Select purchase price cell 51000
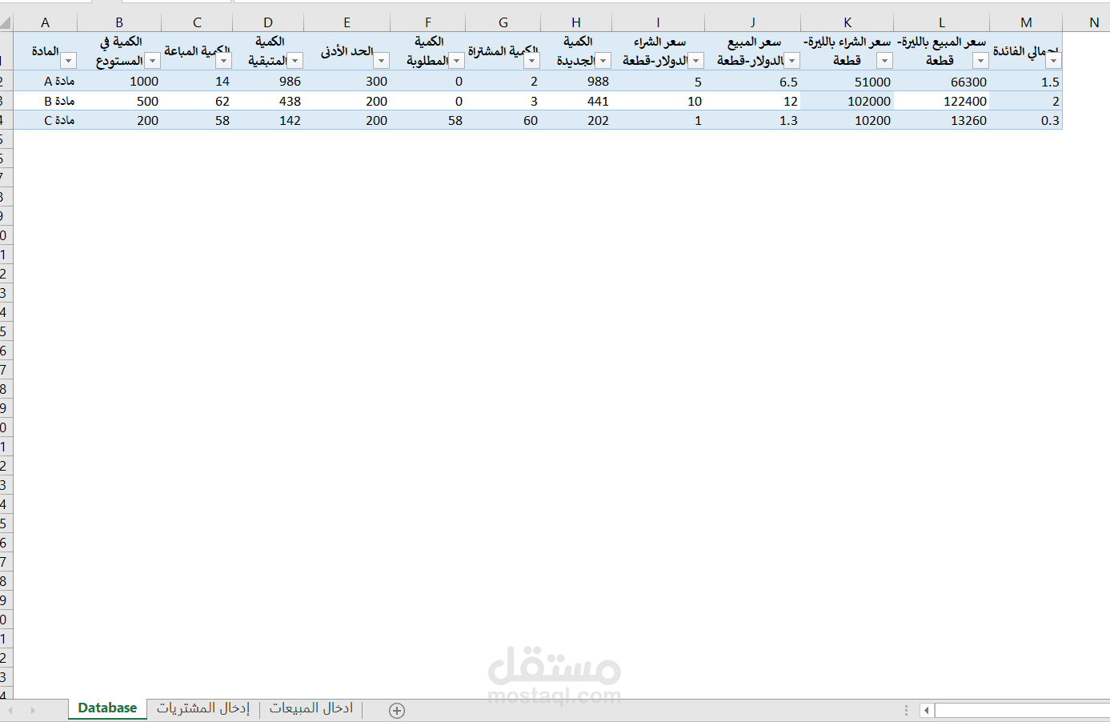 847,81
